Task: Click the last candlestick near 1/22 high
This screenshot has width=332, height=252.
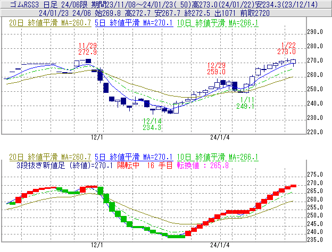Action: 293,62
